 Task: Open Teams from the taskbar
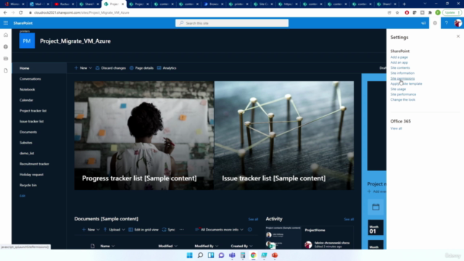coord(232,255)
